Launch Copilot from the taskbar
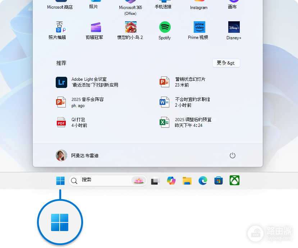 point(171,181)
